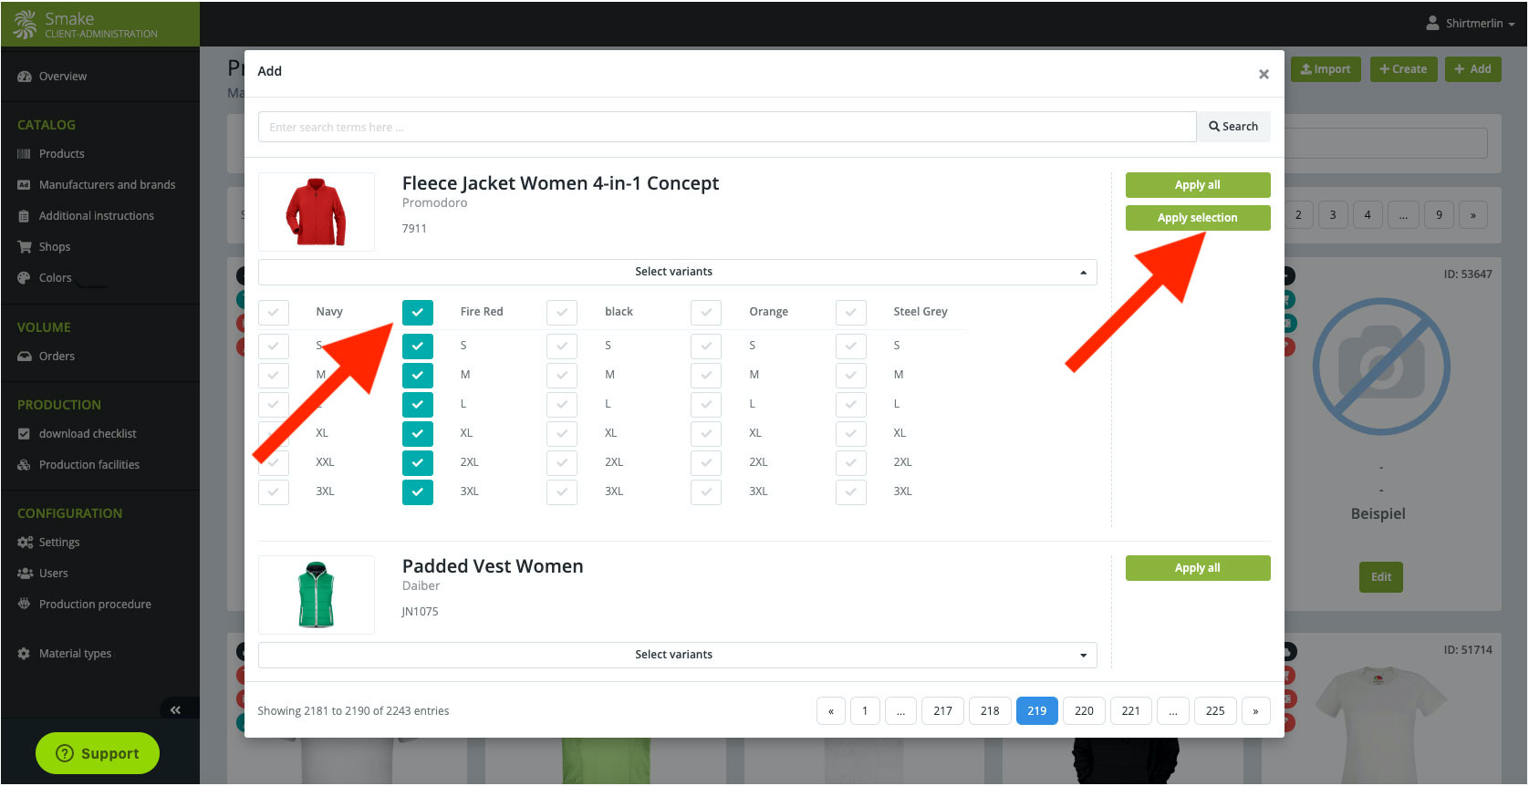Click next page arrow in dialog
This screenshot has height=786, width=1529.
pos(1255,711)
